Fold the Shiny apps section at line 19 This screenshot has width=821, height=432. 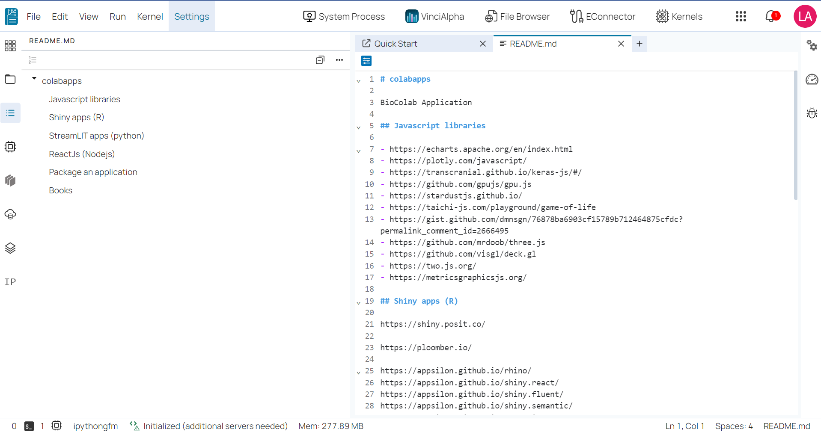click(359, 303)
